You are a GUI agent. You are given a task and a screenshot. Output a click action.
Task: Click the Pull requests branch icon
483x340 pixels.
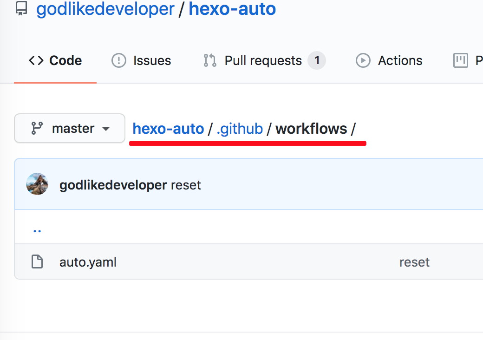tap(209, 60)
